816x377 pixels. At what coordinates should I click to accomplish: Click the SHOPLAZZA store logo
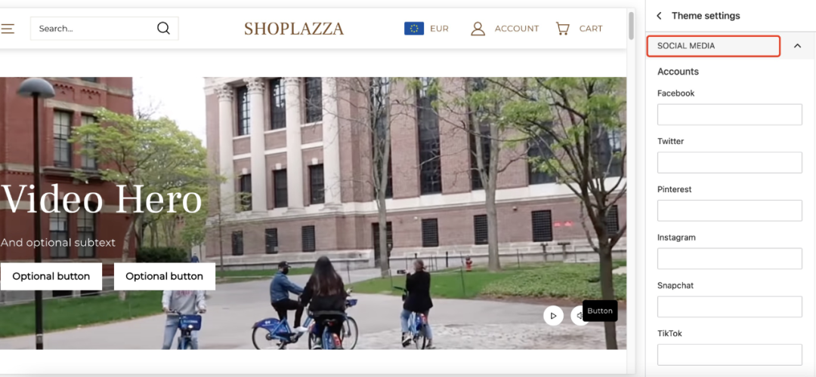tap(294, 29)
